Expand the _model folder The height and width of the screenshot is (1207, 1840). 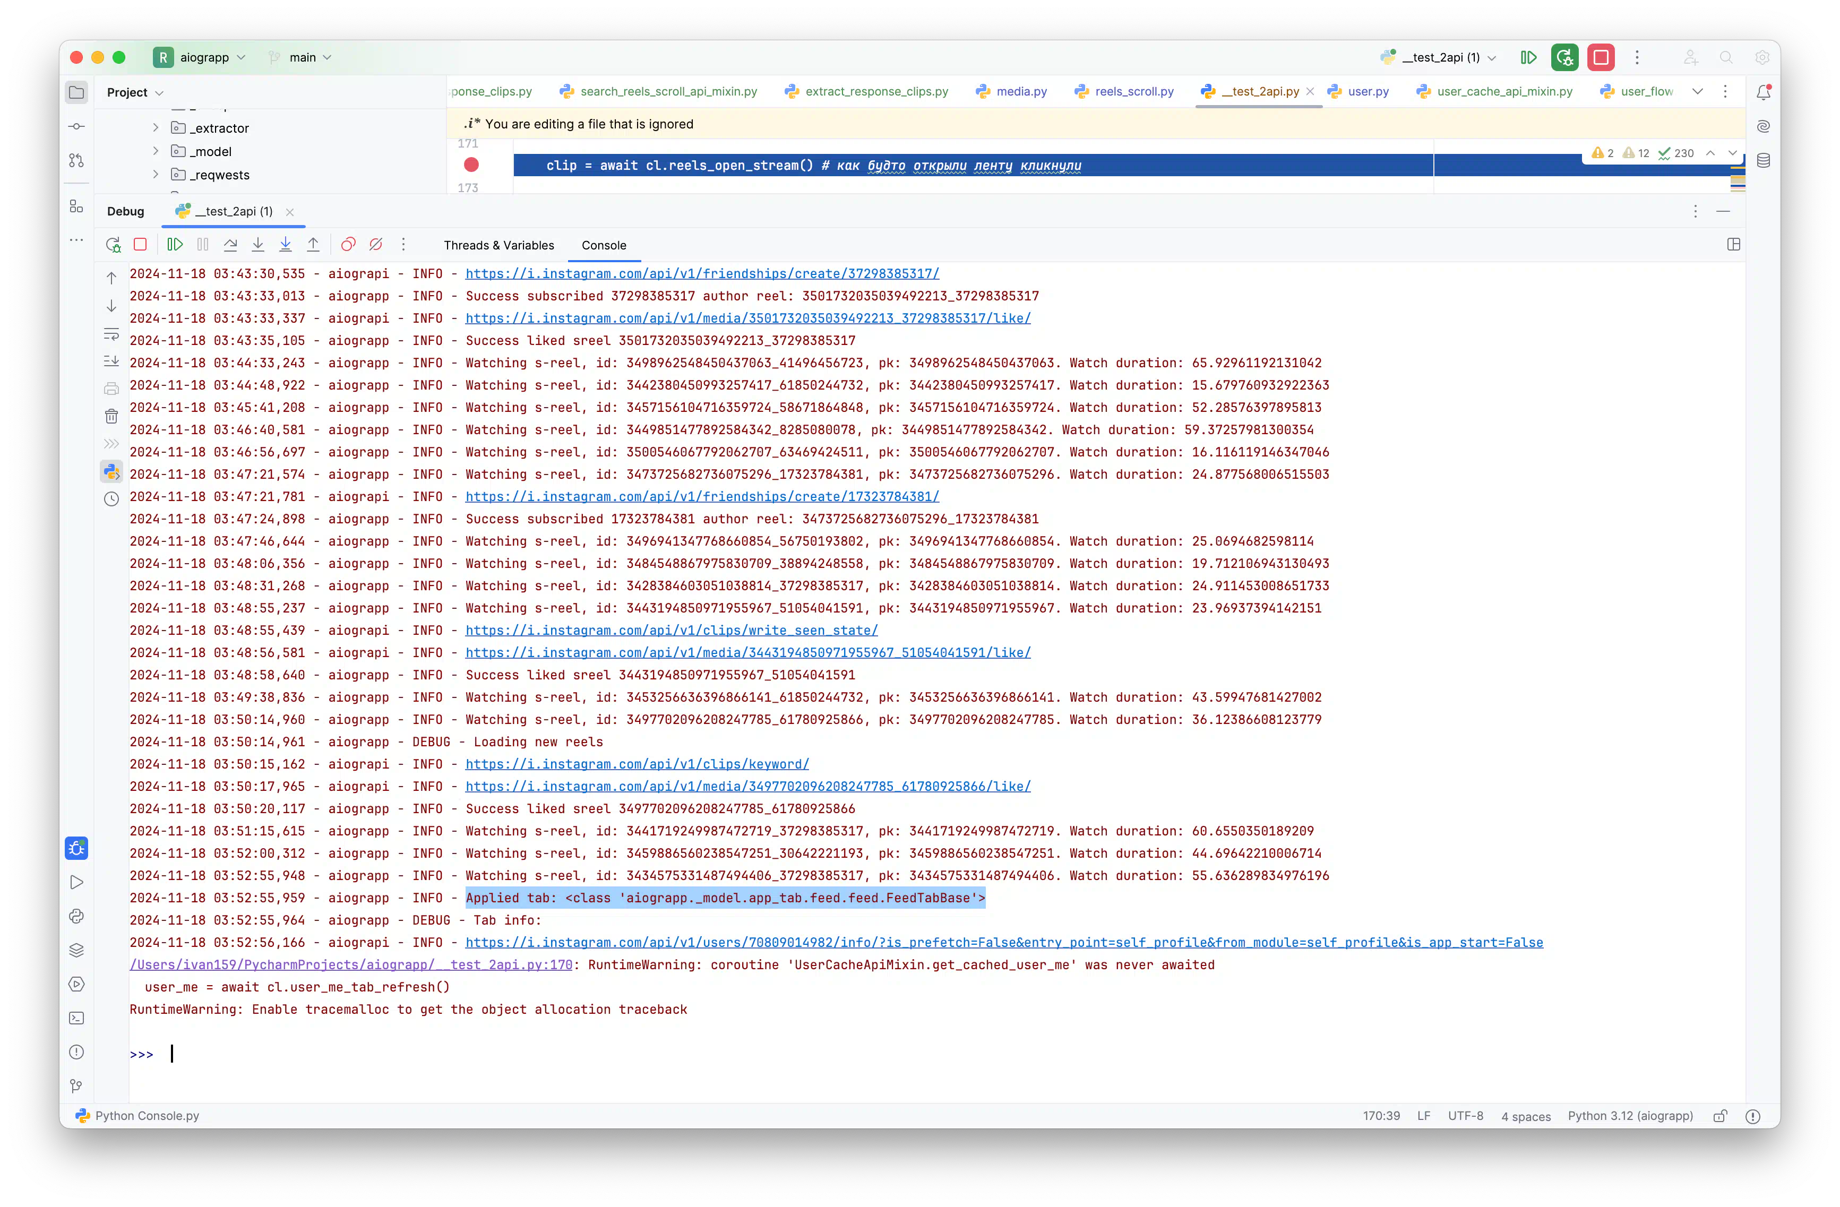[x=156, y=151]
